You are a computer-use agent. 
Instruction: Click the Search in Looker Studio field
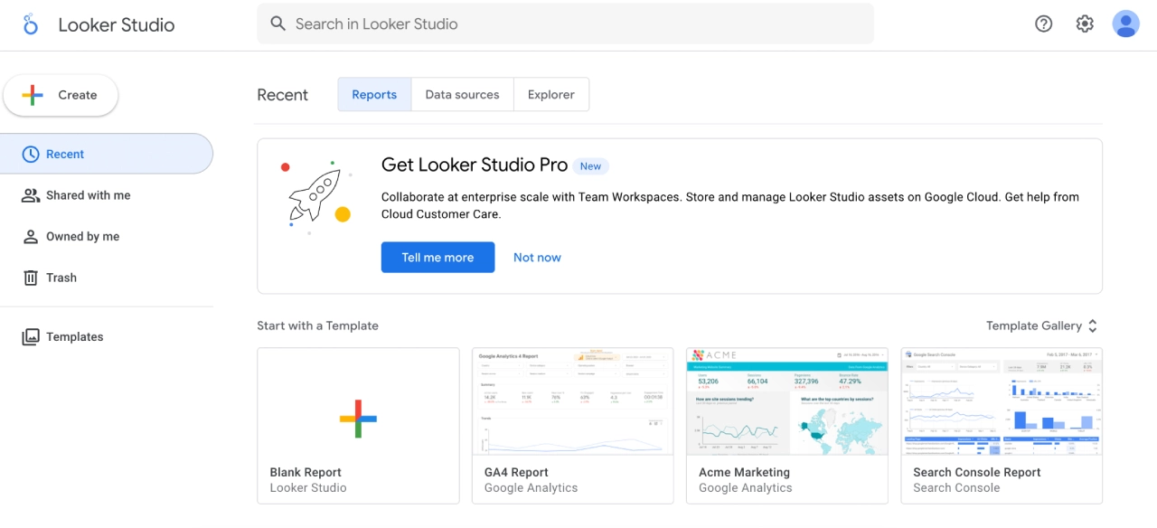tap(565, 24)
